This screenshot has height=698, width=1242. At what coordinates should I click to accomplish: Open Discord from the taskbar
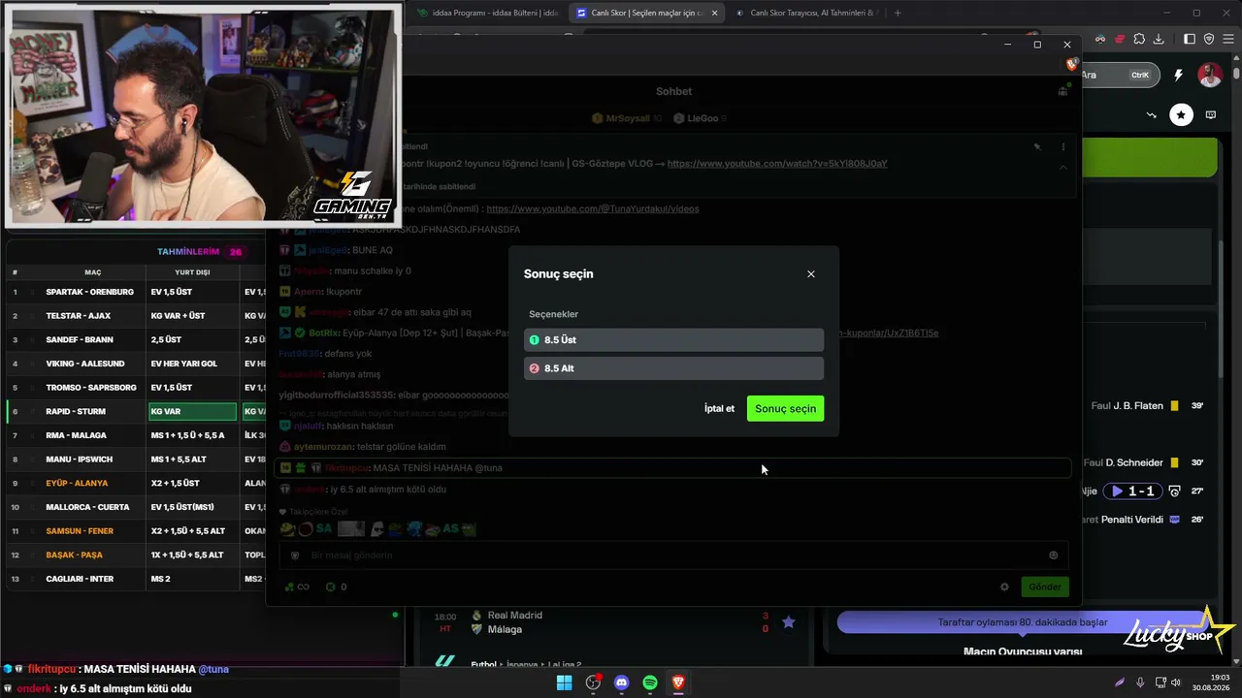tap(622, 682)
